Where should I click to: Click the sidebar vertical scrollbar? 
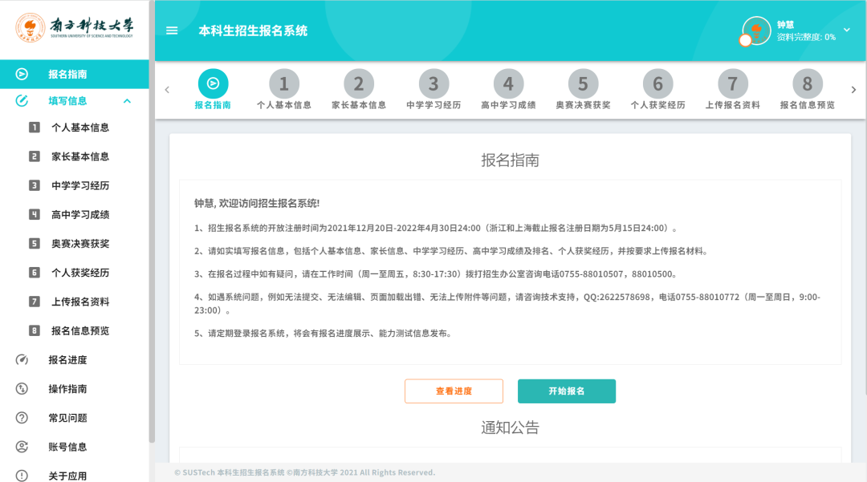pyautogui.click(x=152, y=241)
